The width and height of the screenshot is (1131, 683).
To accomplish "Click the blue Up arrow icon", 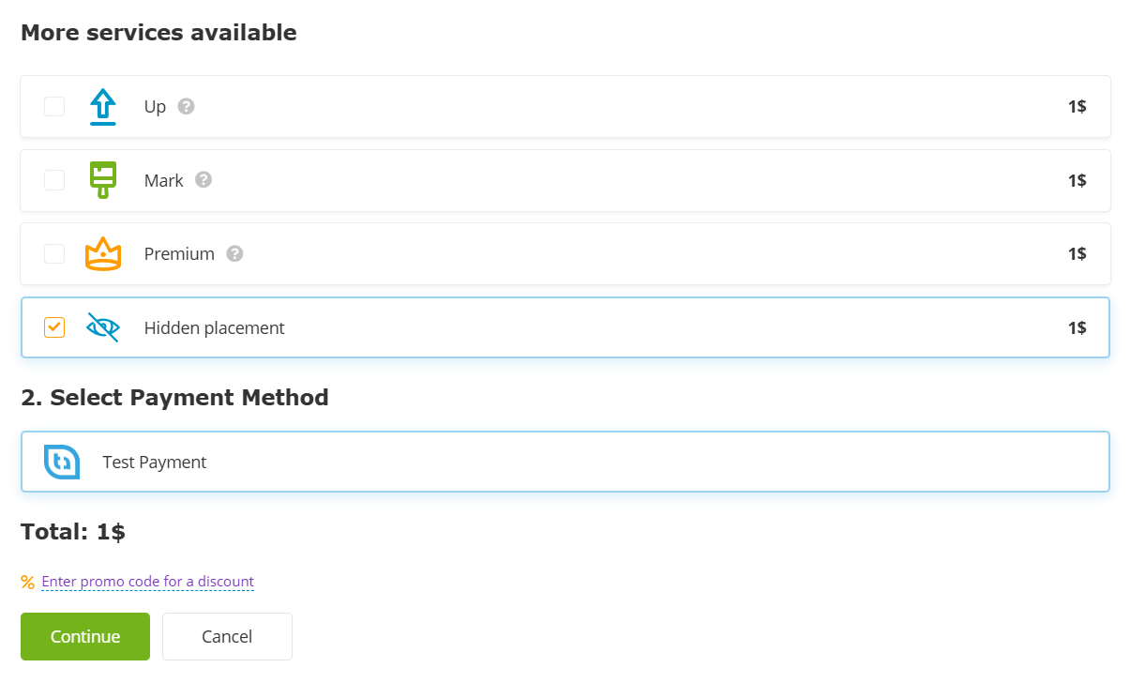I will [x=103, y=107].
